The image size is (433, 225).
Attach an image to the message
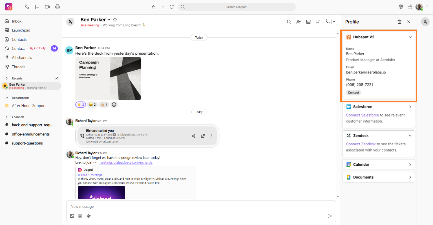point(72,216)
